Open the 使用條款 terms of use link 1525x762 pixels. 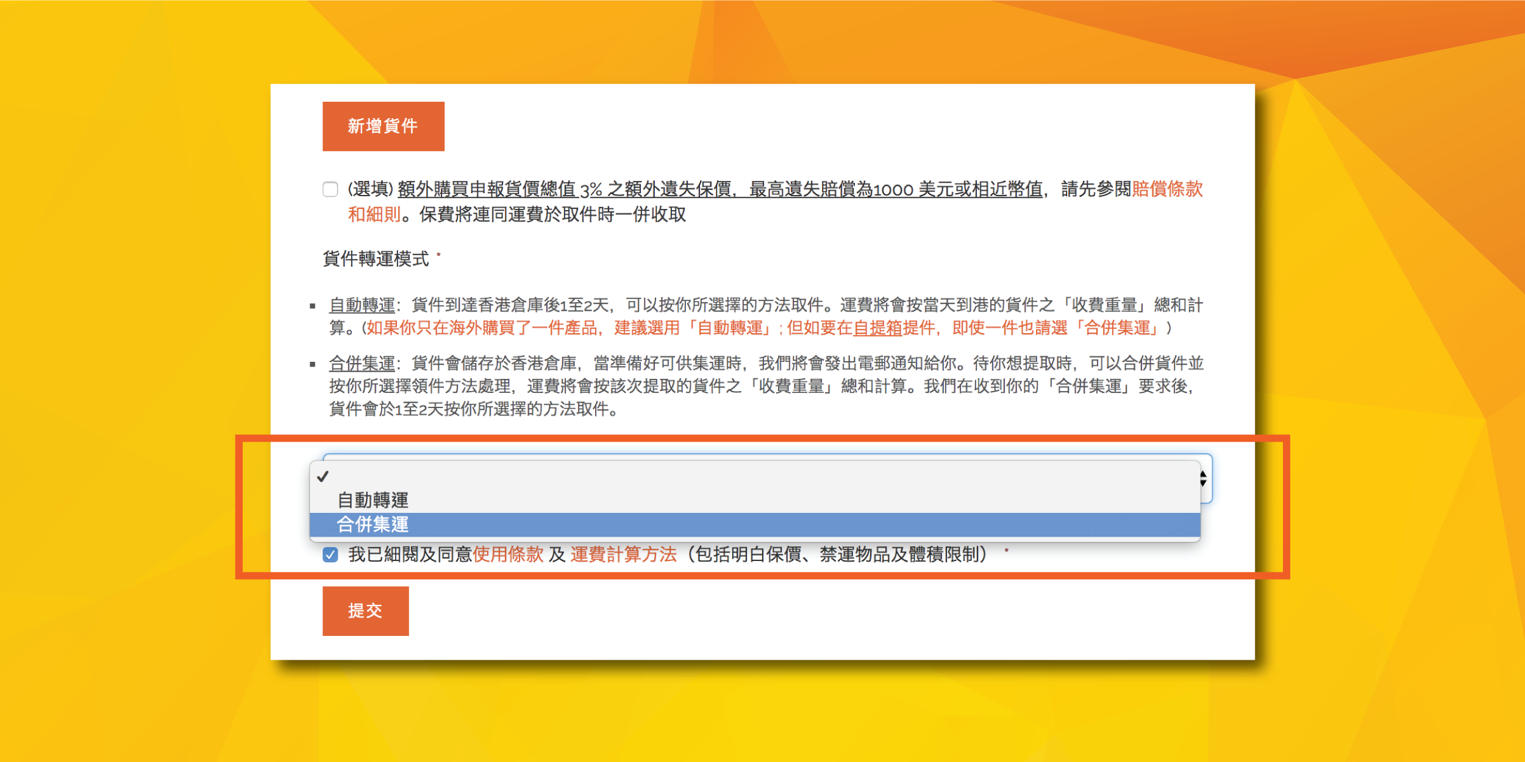(508, 554)
